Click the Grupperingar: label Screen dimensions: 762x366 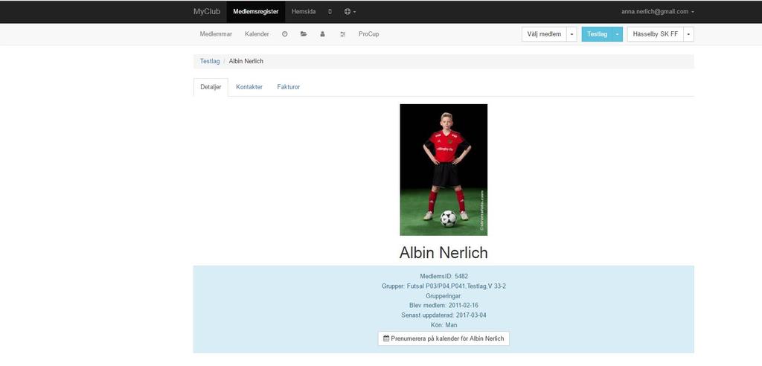(444, 295)
